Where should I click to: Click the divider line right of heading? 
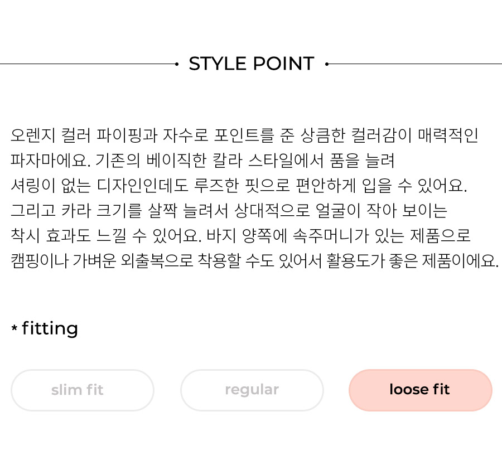point(415,64)
